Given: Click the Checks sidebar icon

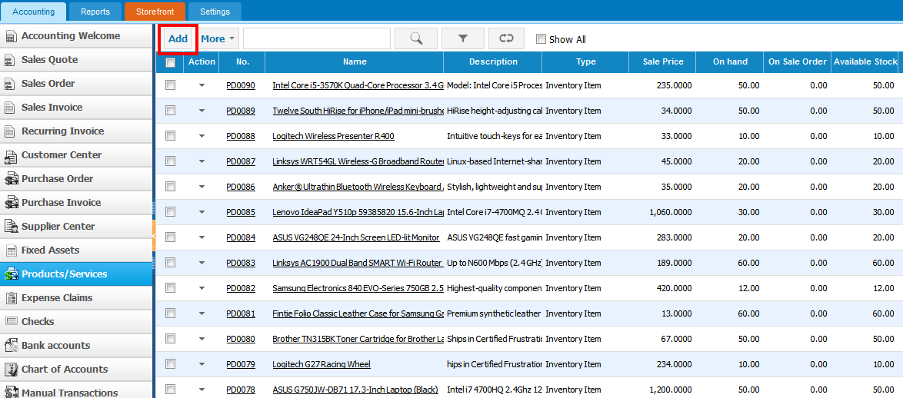Looking at the screenshot, I should (x=11, y=321).
